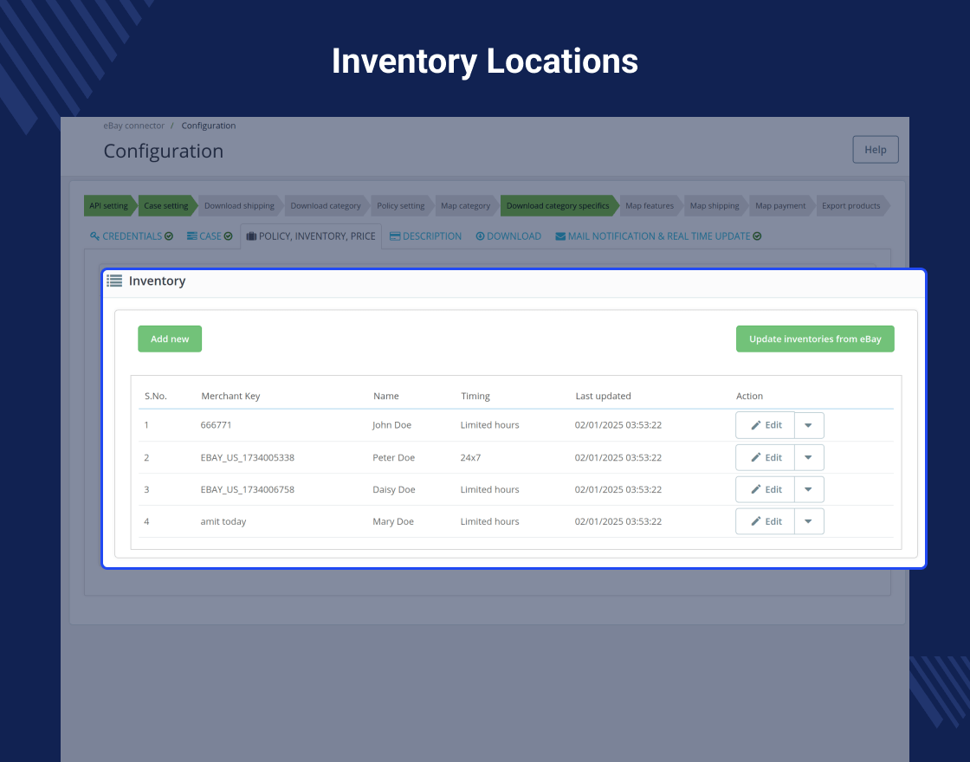Open the DOWNLOAD tab
The width and height of the screenshot is (970, 762).
coord(508,236)
